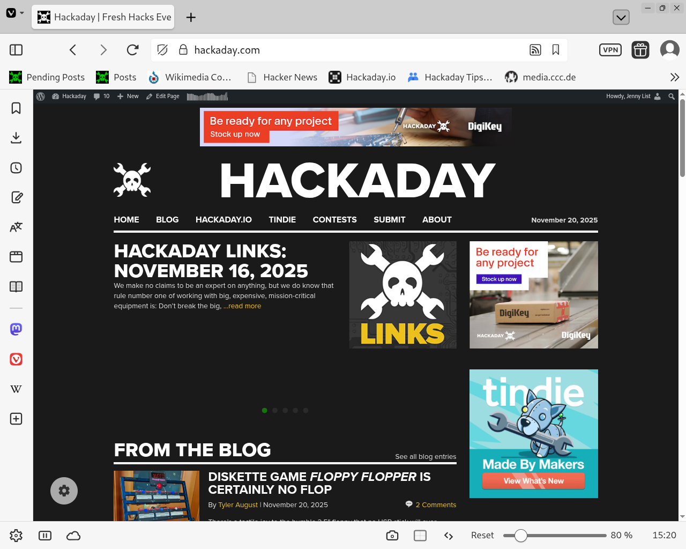Open the Wikipedia web panel

tap(16, 389)
